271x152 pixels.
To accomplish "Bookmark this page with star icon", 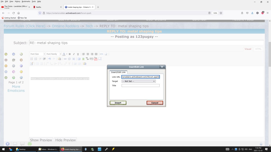I will (221, 13).
